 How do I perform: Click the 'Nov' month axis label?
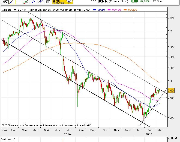coord(116,130)
